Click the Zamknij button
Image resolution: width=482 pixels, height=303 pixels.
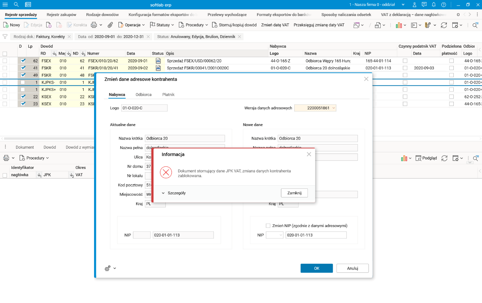pyautogui.click(x=294, y=193)
